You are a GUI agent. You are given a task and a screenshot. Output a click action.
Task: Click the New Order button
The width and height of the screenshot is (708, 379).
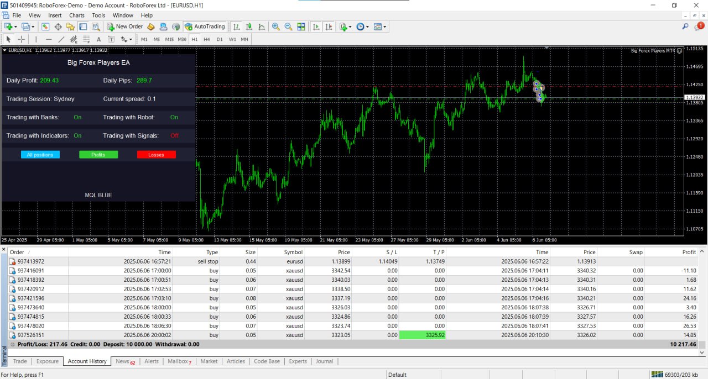pyautogui.click(x=125, y=27)
